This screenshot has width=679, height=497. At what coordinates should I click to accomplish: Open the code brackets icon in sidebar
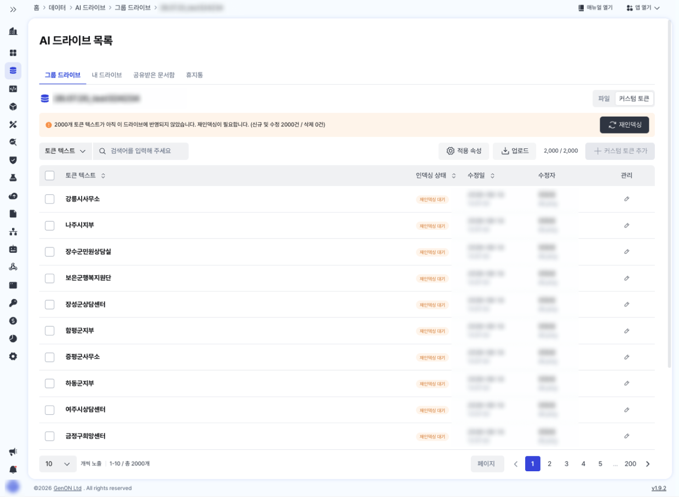13,89
